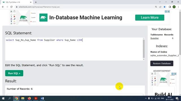Viewport: 181px width, 101px height.
Task: Click the share page icon
Action: pyautogui.click(x=160, y=7)
